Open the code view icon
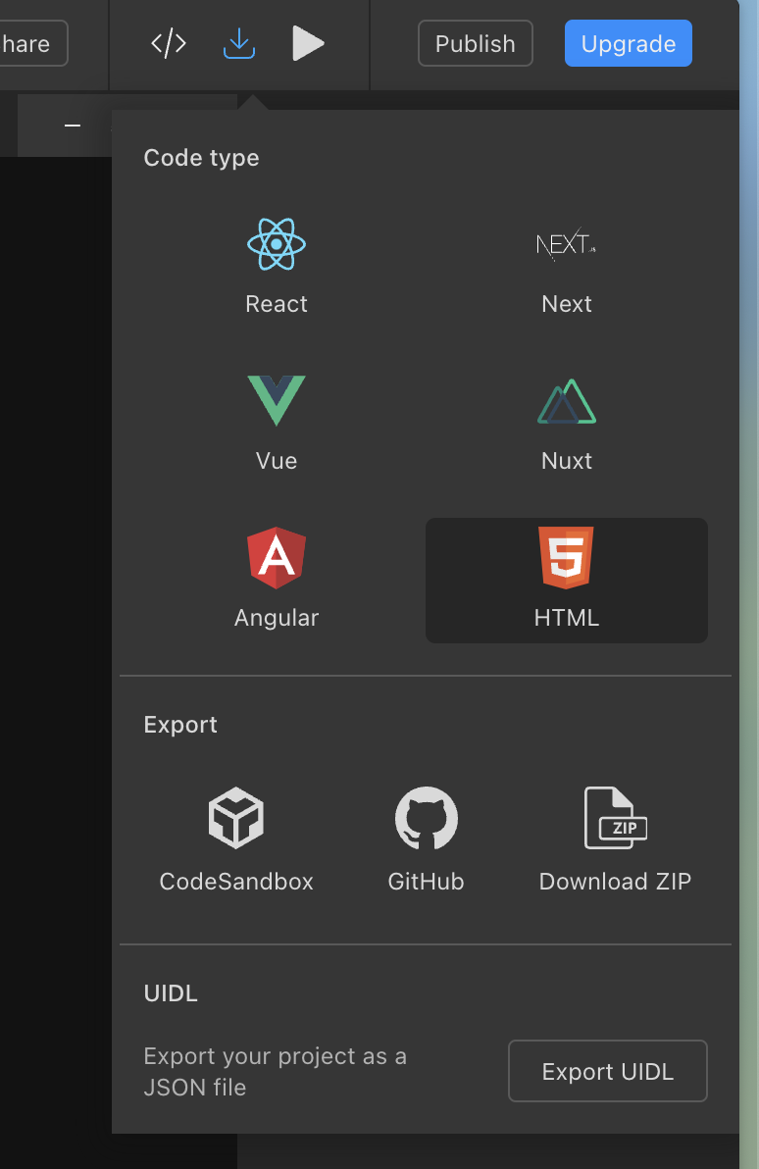This screenshot has height=1169, width=759. point(169,43)
